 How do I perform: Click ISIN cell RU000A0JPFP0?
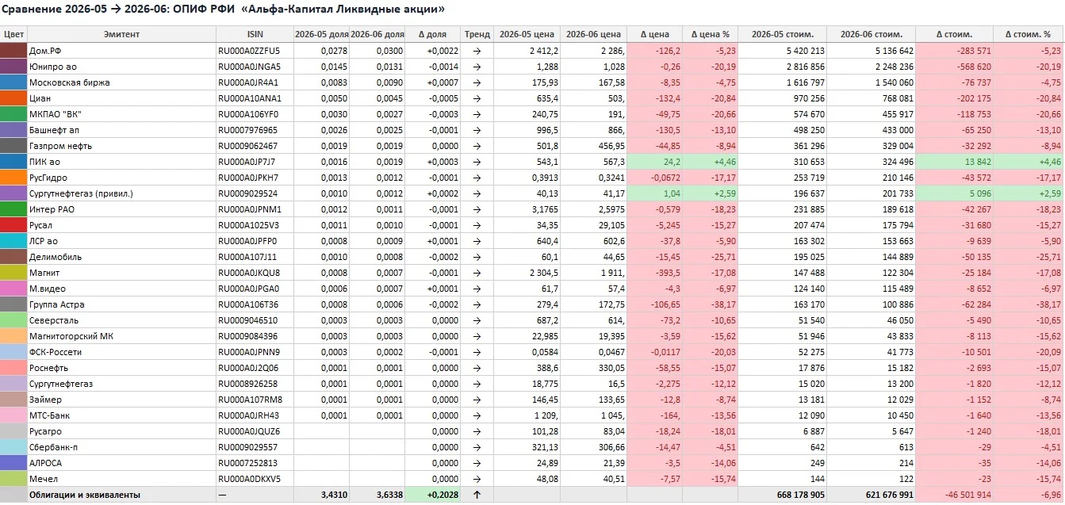tap(255, 241)
